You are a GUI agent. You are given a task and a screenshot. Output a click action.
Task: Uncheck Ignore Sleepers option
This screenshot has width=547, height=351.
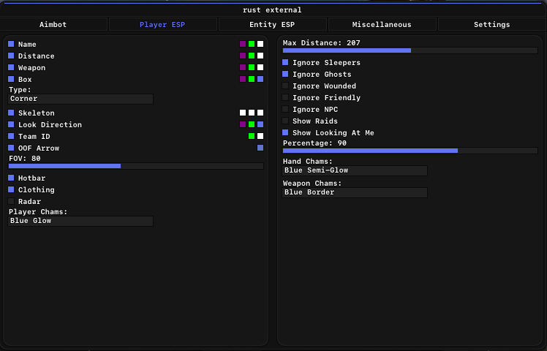point(286,62)
